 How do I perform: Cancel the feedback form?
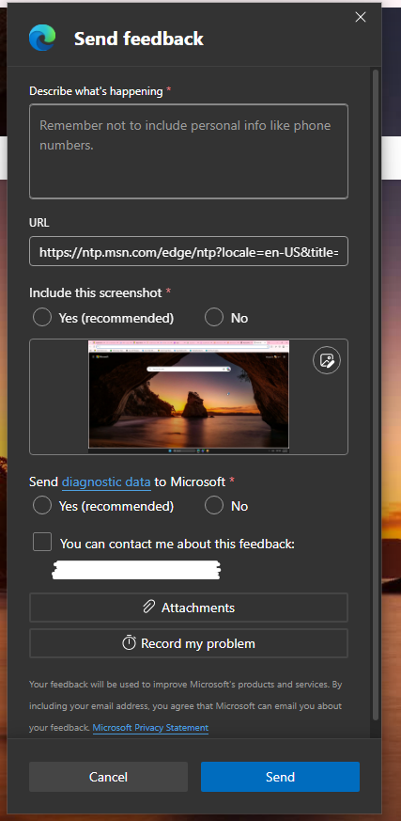pos(108,777)
